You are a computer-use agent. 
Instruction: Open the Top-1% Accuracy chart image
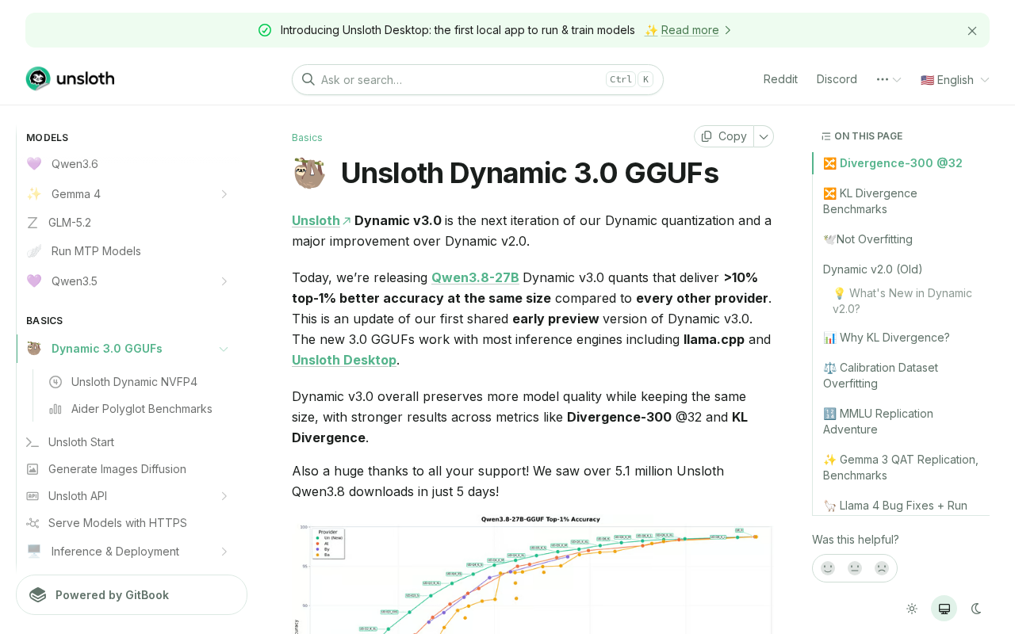pos(532,574)
